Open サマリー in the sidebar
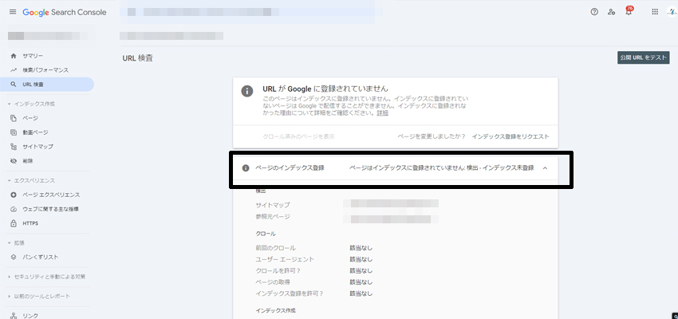678x319 pixels. pos(33,56)
